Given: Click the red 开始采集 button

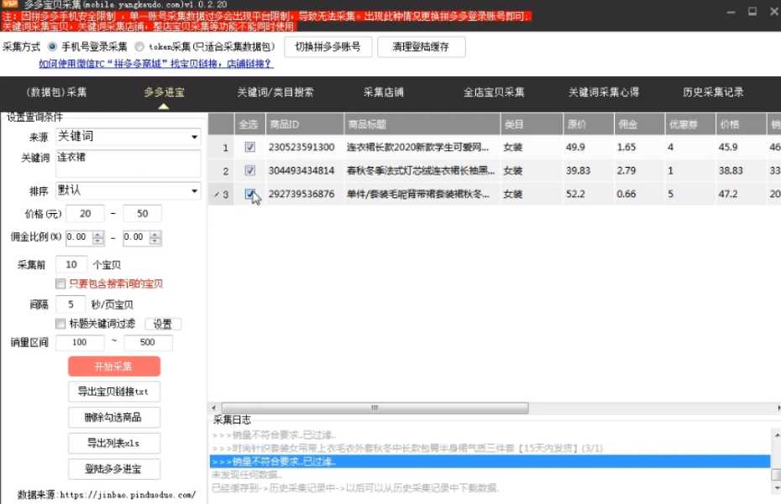Looking at the screenshot, I should [x=114, y=366].
